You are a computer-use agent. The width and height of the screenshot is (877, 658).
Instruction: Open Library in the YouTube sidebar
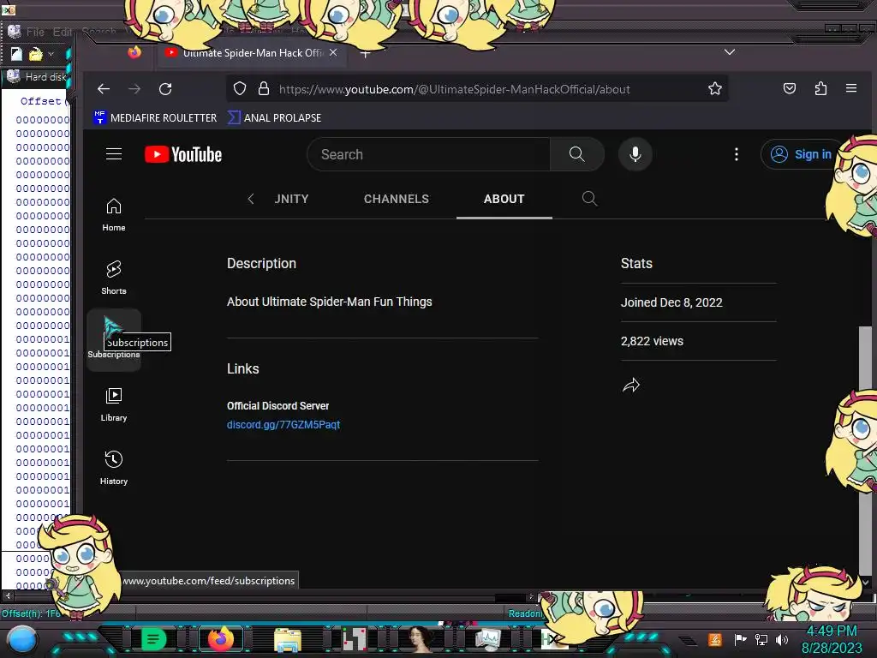click(114, 404)
